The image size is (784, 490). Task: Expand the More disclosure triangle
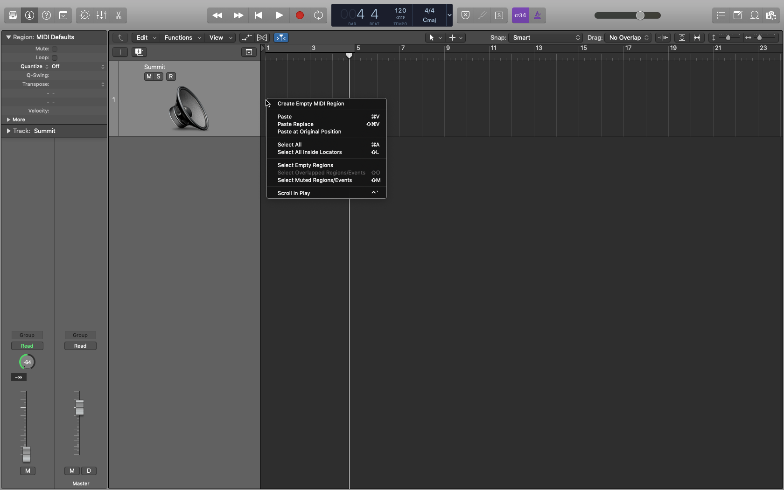click(8, 120)
